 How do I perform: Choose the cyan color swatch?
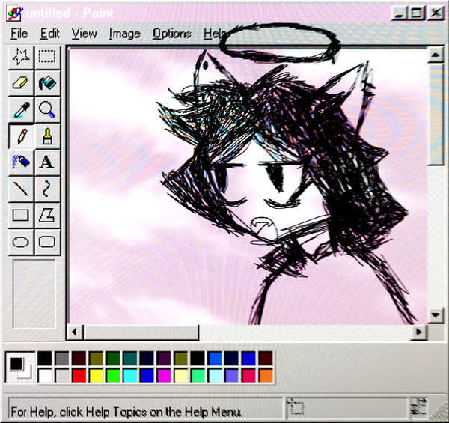(129, 375)
